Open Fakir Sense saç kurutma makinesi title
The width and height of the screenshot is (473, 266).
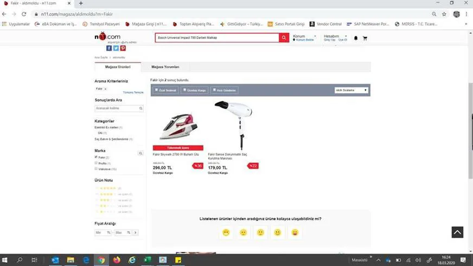(x=227, y=156)
